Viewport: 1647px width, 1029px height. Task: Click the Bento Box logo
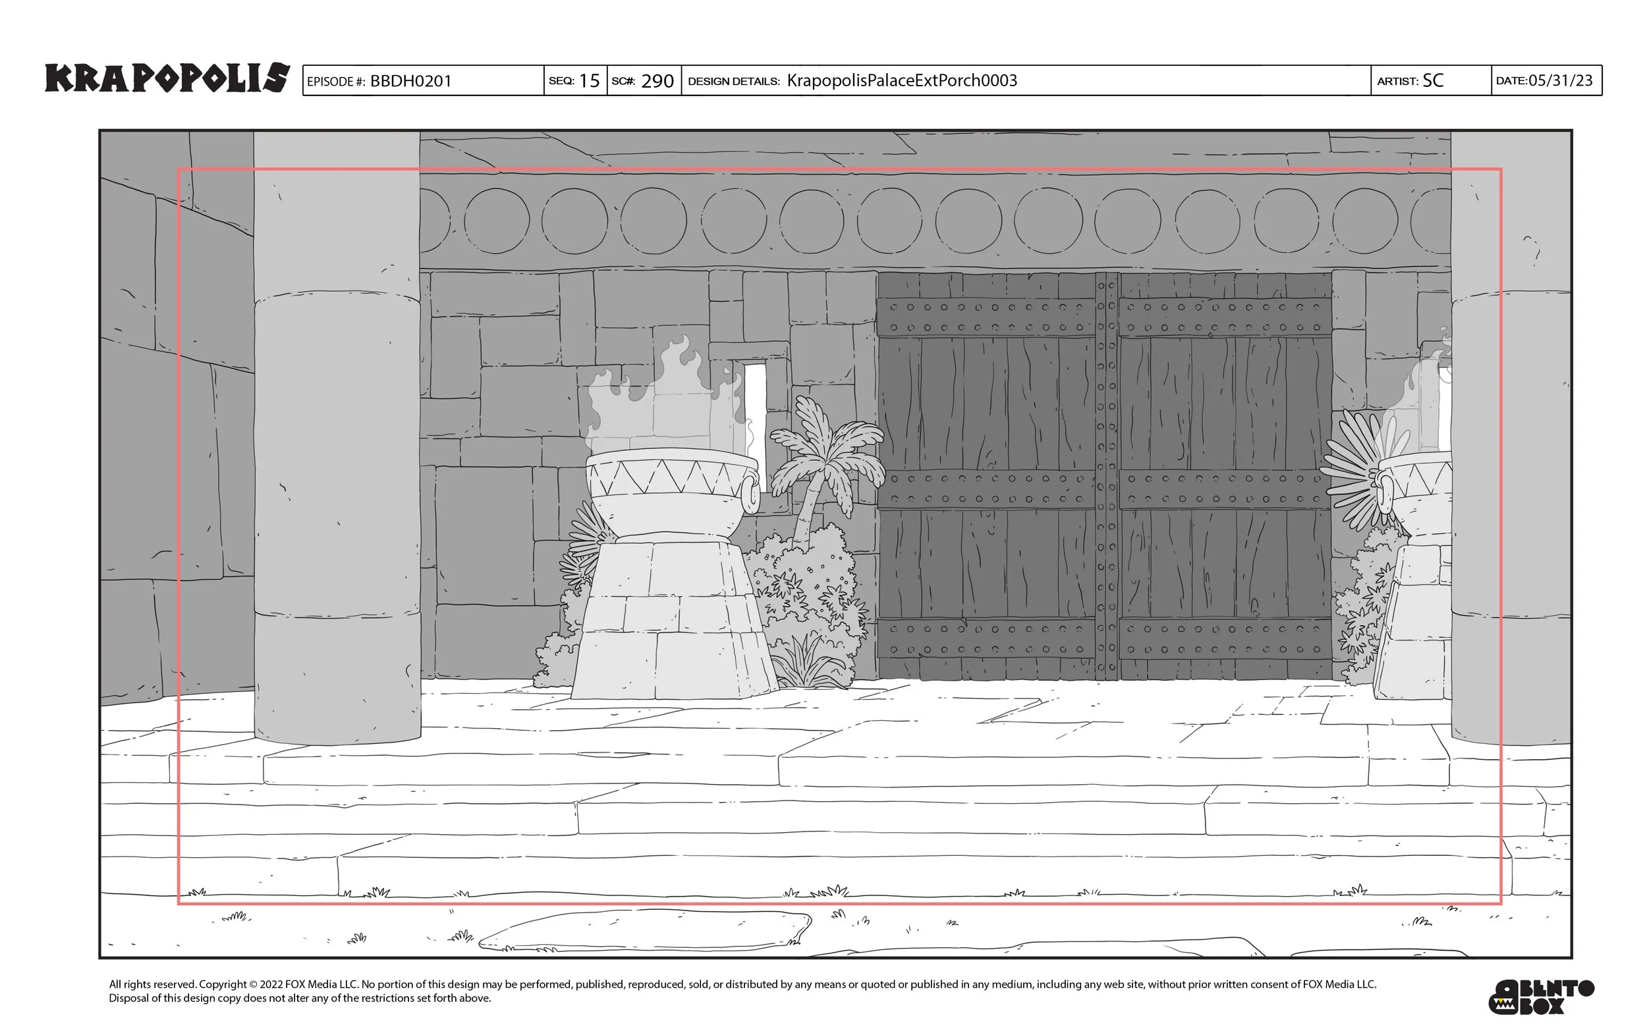coord(1542,996)
